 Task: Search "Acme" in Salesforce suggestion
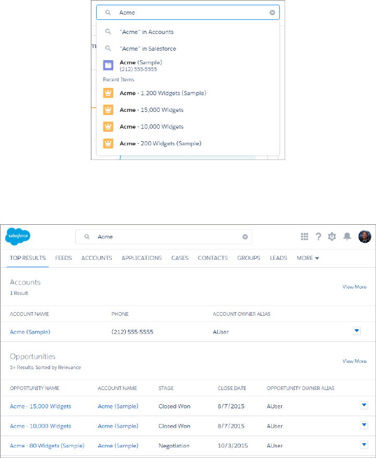188,49
